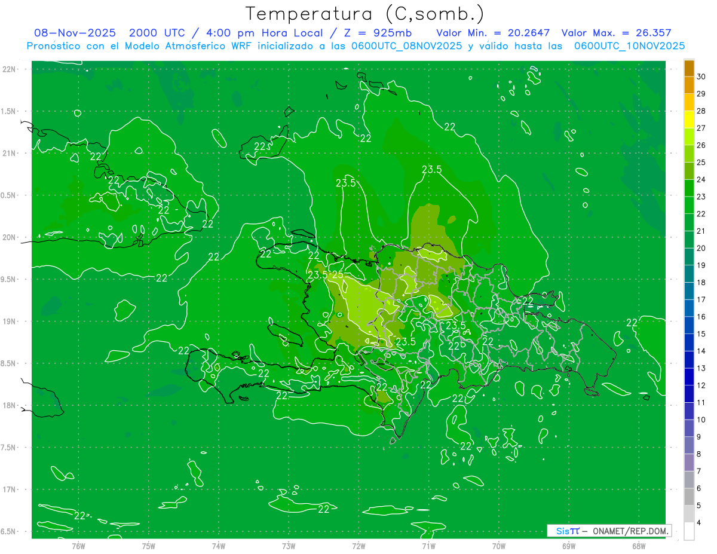Click the "72W" longitude axis label
This screenshot has height=554, width=717.
pos(358,546)
